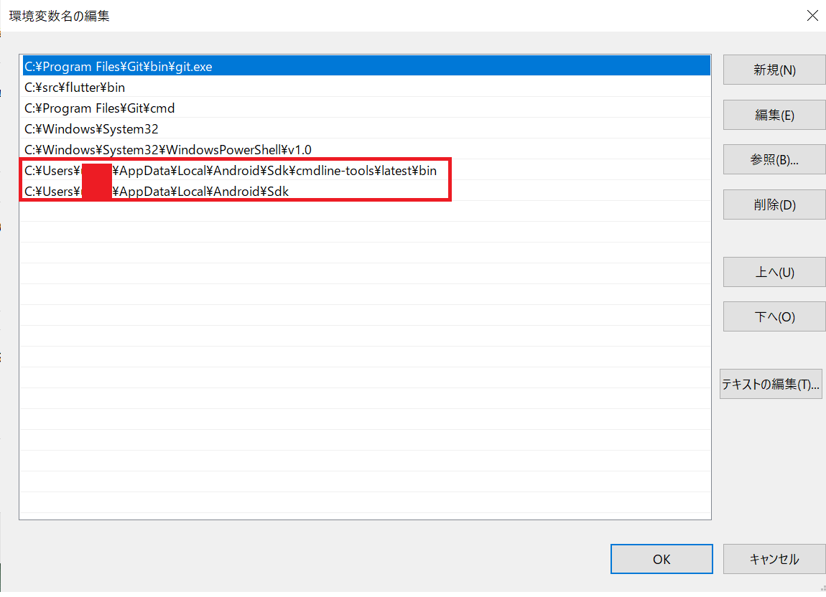Select the C:¥src¥flutter¥bin entry

click(366, 87)
